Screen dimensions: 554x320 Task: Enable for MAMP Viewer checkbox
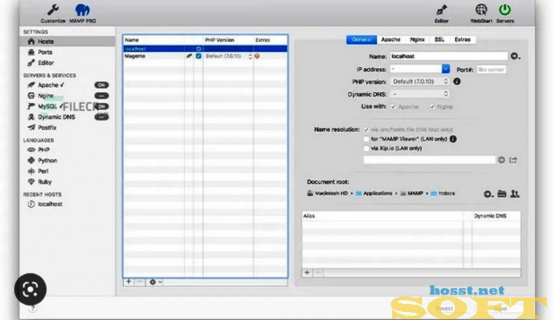(x=367, y=139)
